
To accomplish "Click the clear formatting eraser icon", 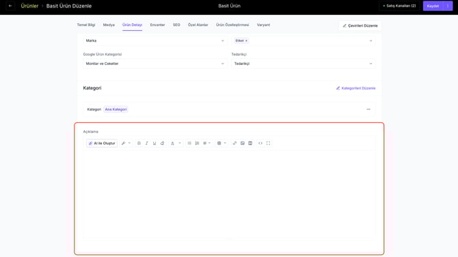I will [x=163, y=143].
